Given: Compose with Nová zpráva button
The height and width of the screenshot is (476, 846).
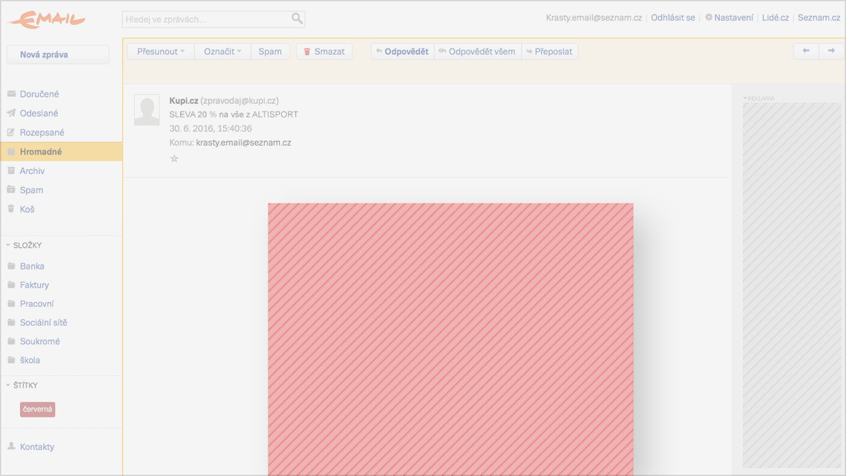Looking at the screenshot, I should [x=58, y=54].
